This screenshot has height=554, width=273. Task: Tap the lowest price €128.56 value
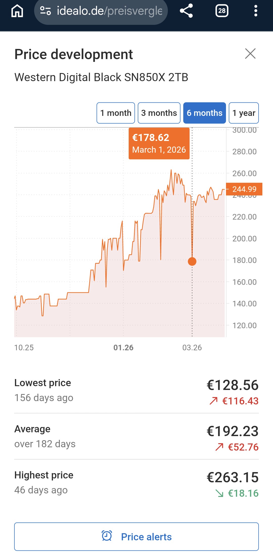(x=233, y=385)
